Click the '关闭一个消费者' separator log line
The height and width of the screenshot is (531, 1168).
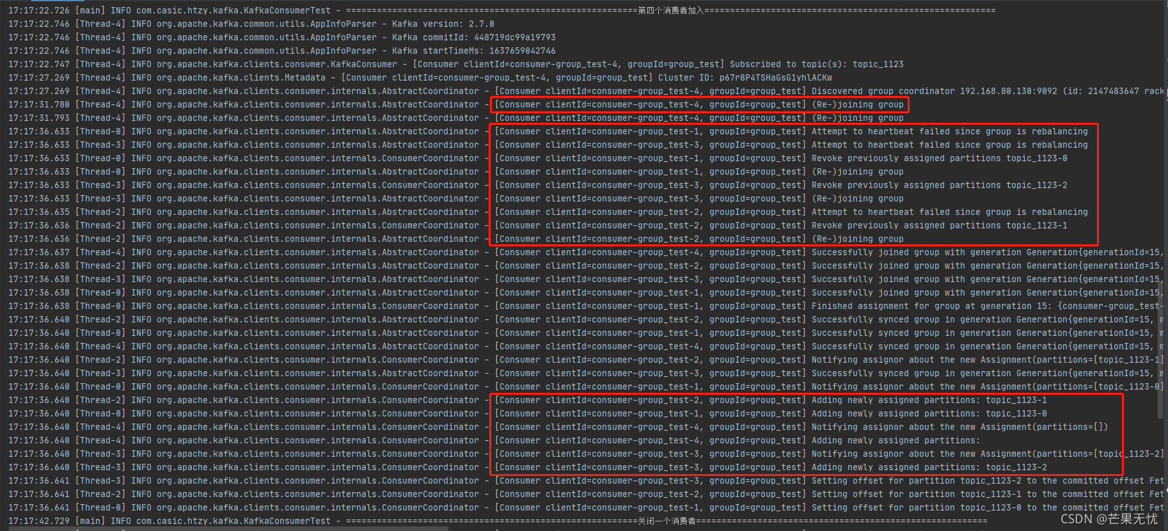point(498,521)
